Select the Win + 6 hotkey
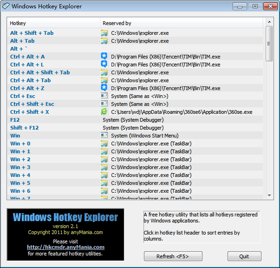 coord(20,191)
